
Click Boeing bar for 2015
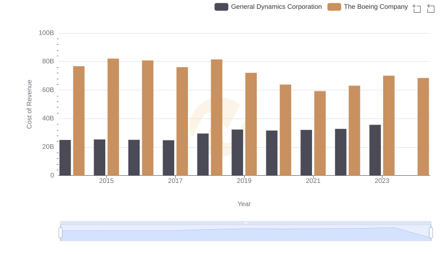coord(114,117)
